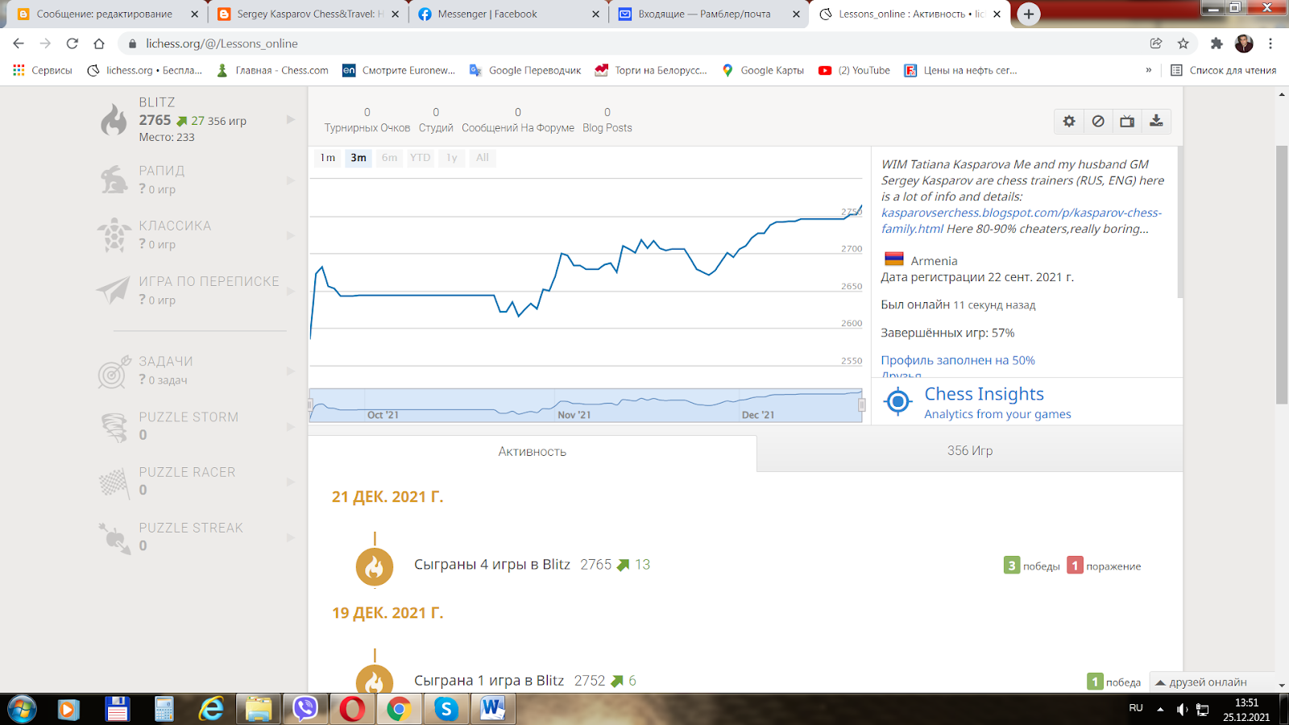Open Chrome three-dot menu

click(1270, 43)
